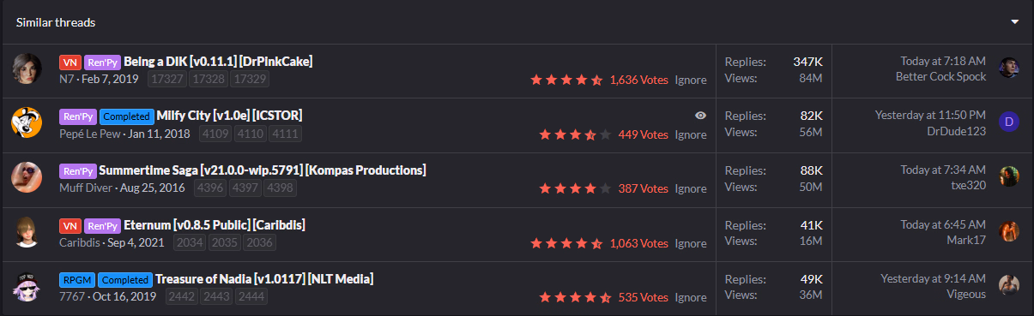Select the RPGM tag on Treasure of Nadia
The width and height of the screenshot is (1034, 316).
[x=76, y=279]
